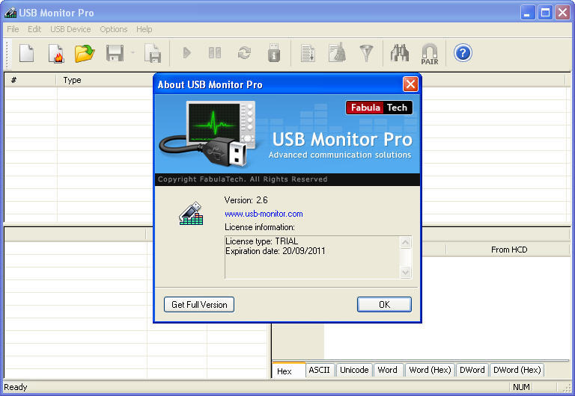Screen dimensions: 575x396
Task: Open the Edit menu
Action: click(34, 29)
